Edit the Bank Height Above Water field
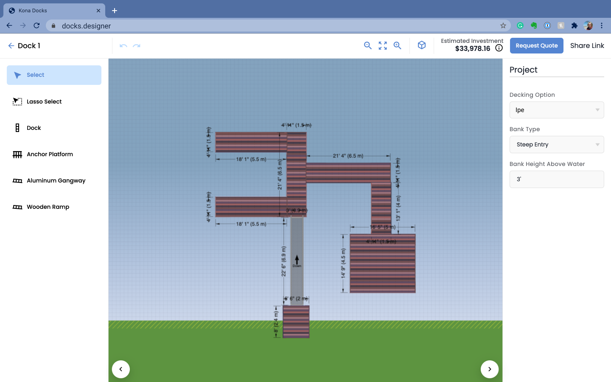Screen dimensions: 611x382 pos(557,179)
